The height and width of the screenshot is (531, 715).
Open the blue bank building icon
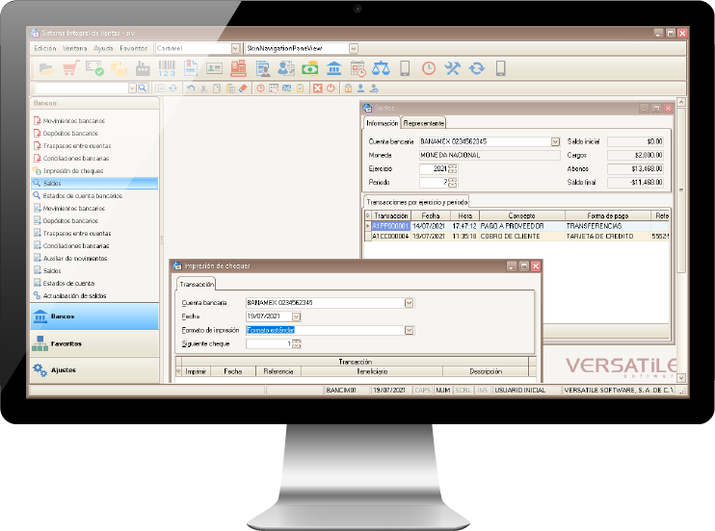[333, 68]
